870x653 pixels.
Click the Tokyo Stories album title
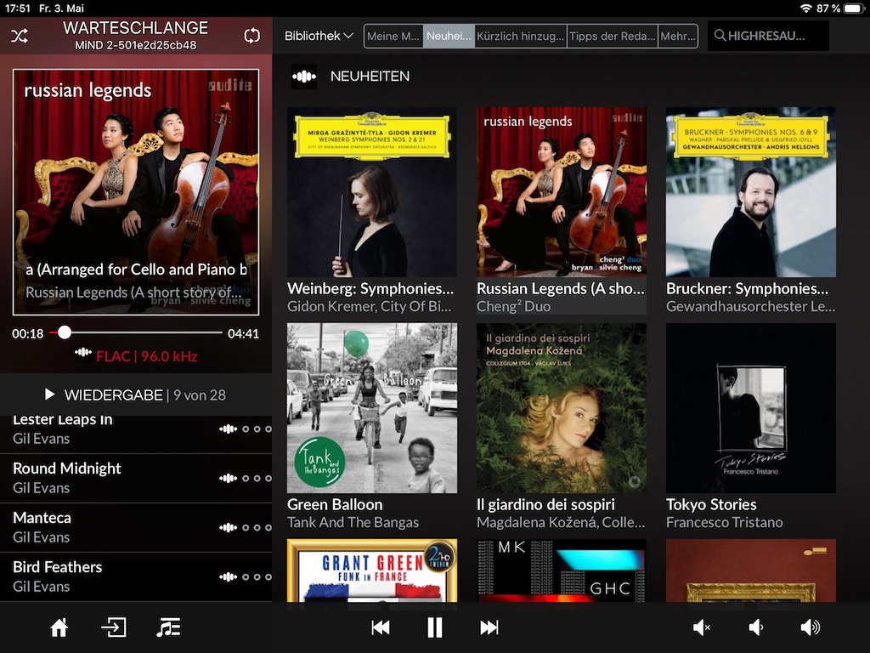[711, 505]
